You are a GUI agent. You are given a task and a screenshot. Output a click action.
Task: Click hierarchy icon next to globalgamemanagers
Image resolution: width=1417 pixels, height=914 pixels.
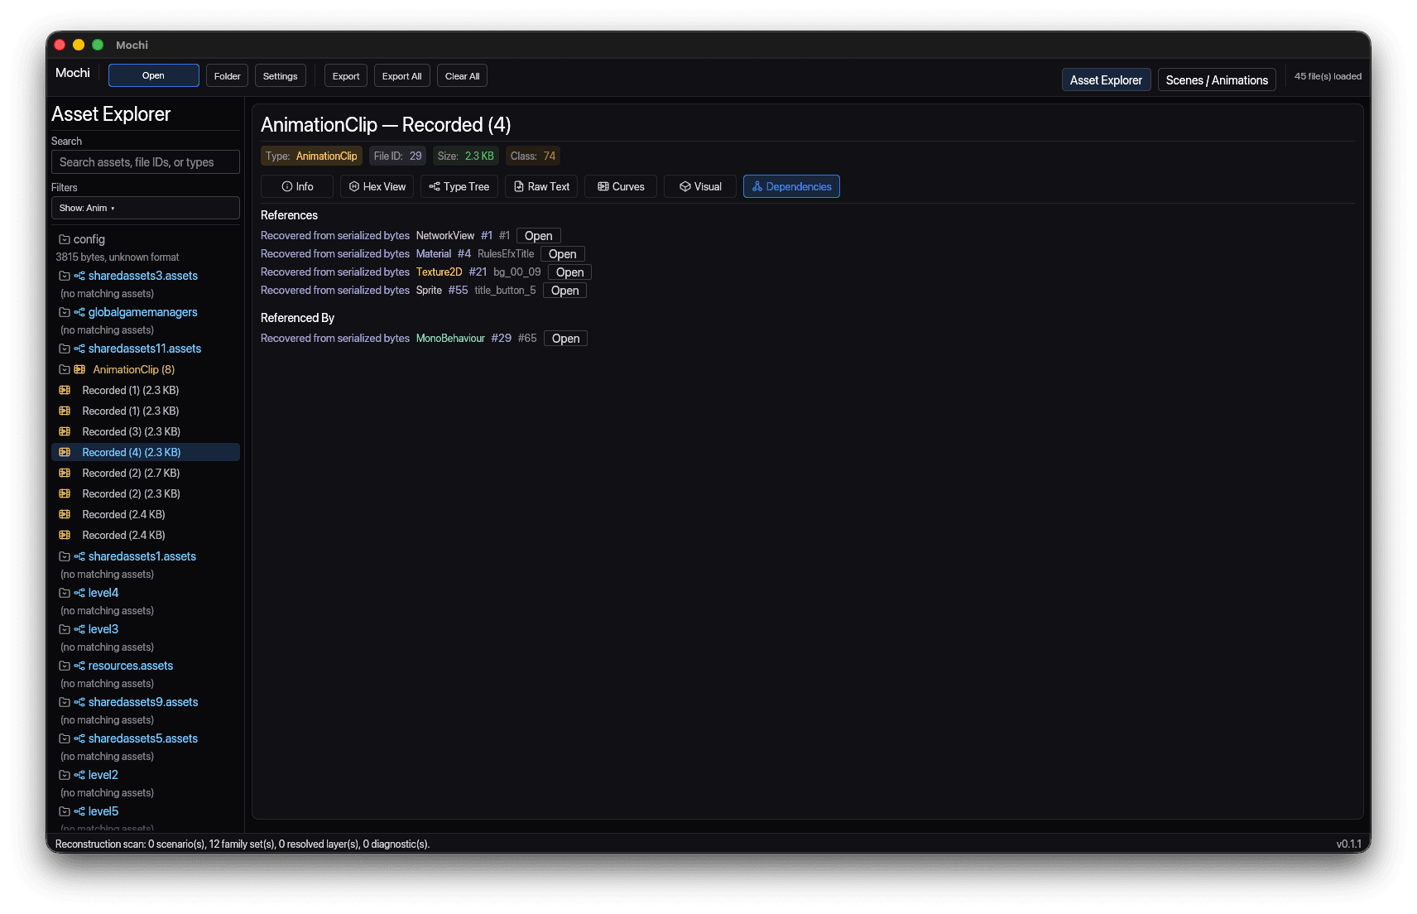(x=79, y=312)
